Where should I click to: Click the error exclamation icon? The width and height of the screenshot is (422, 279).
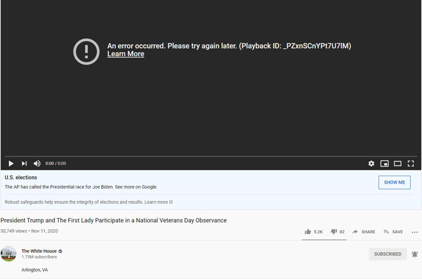coord(86,51)
